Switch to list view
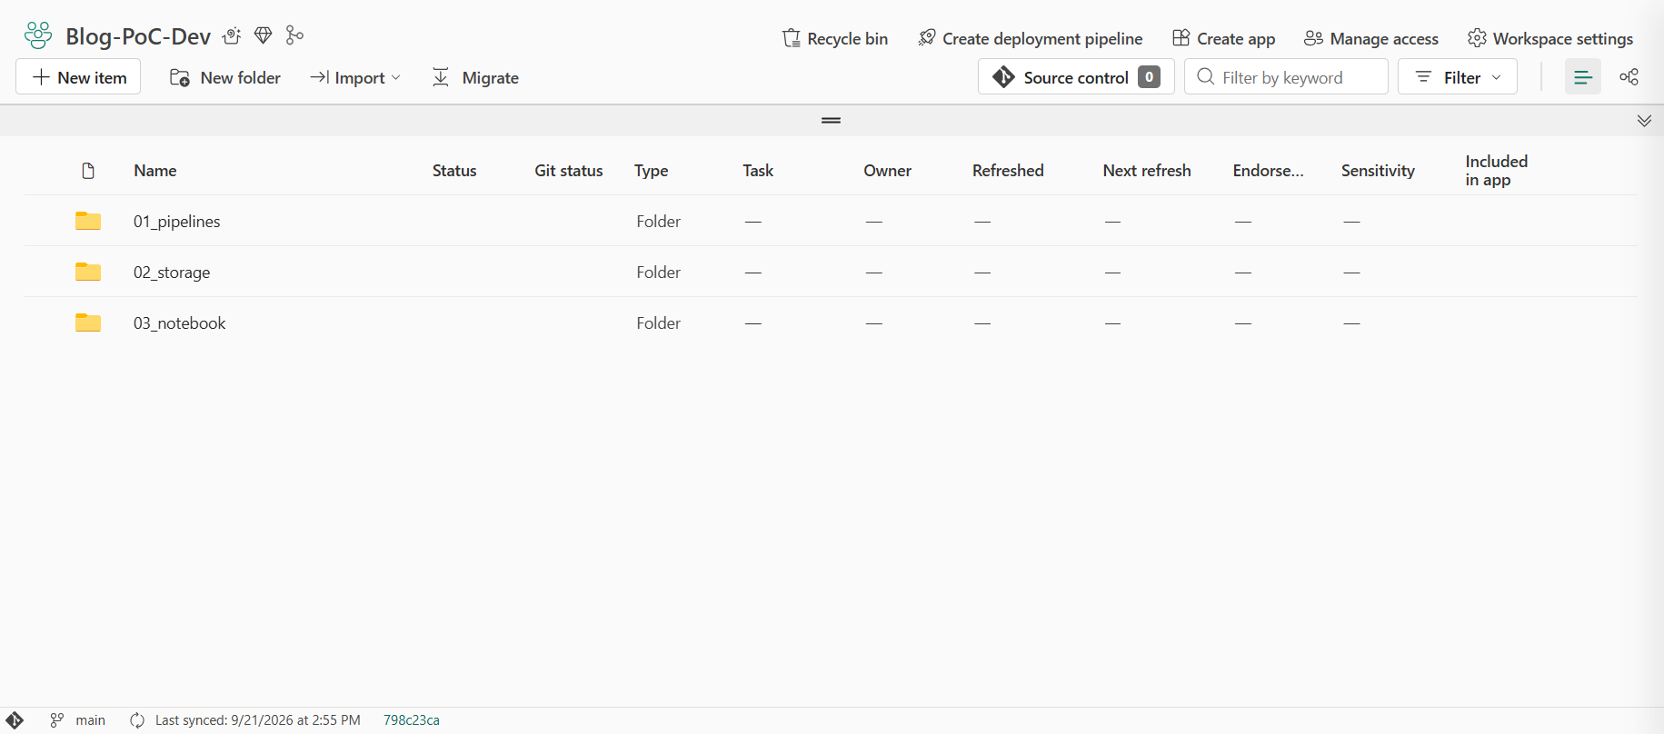Image resolution: width=1664 pixels, height=734 pixels. pyautogui.click(x=1583, y=77)
